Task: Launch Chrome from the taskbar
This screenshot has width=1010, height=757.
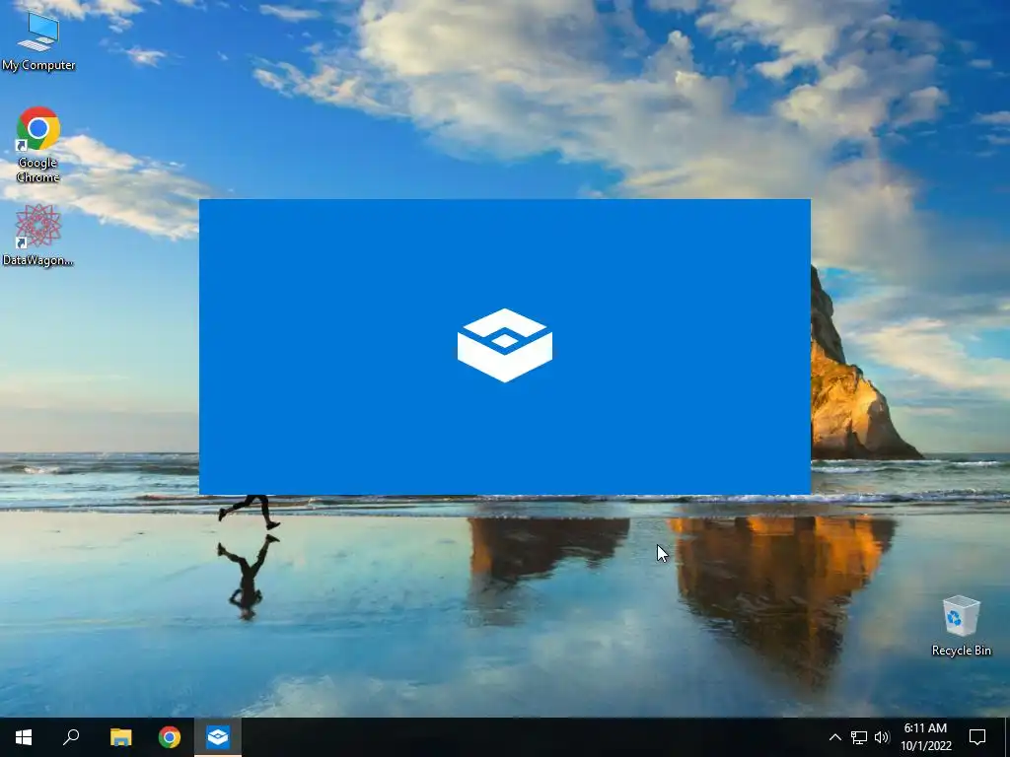Action: click(x=170, y=737)
